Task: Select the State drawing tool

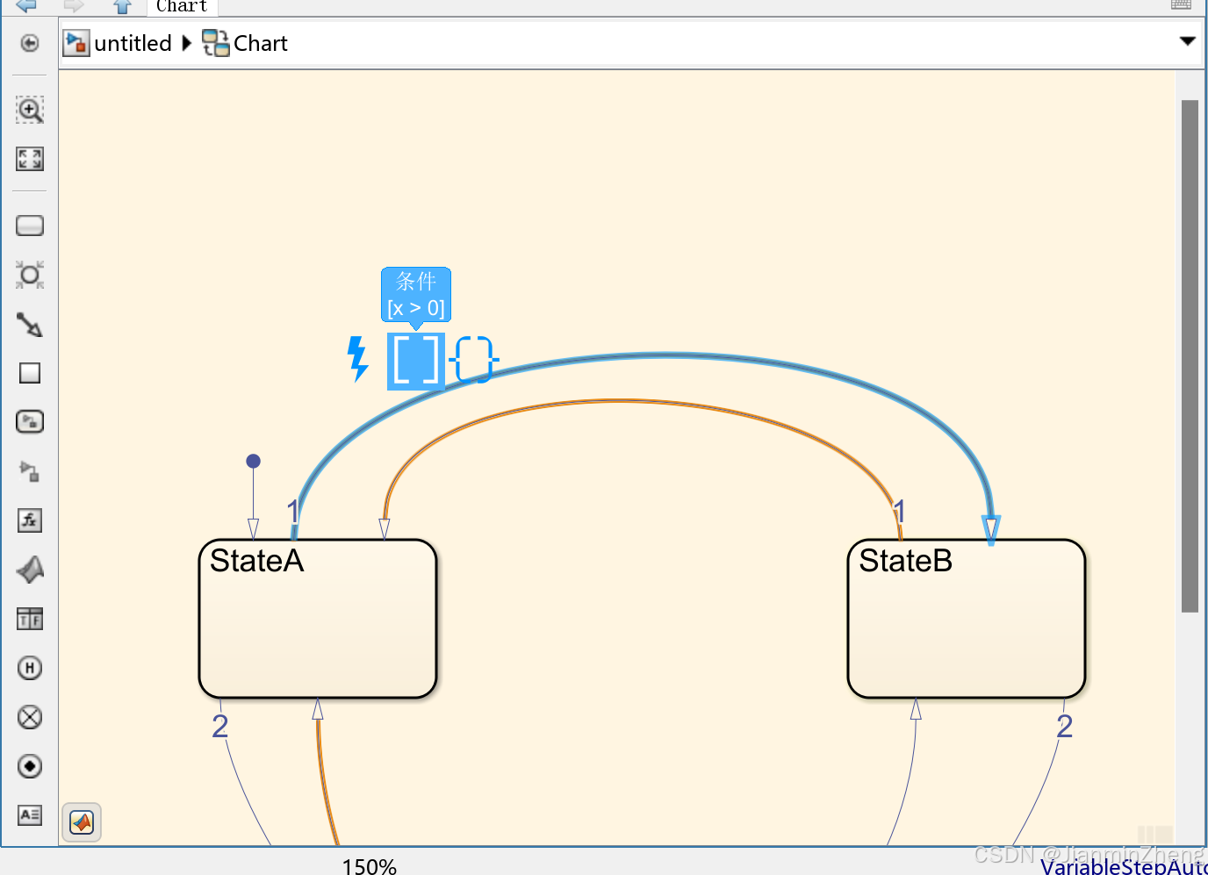Action: 29,226
